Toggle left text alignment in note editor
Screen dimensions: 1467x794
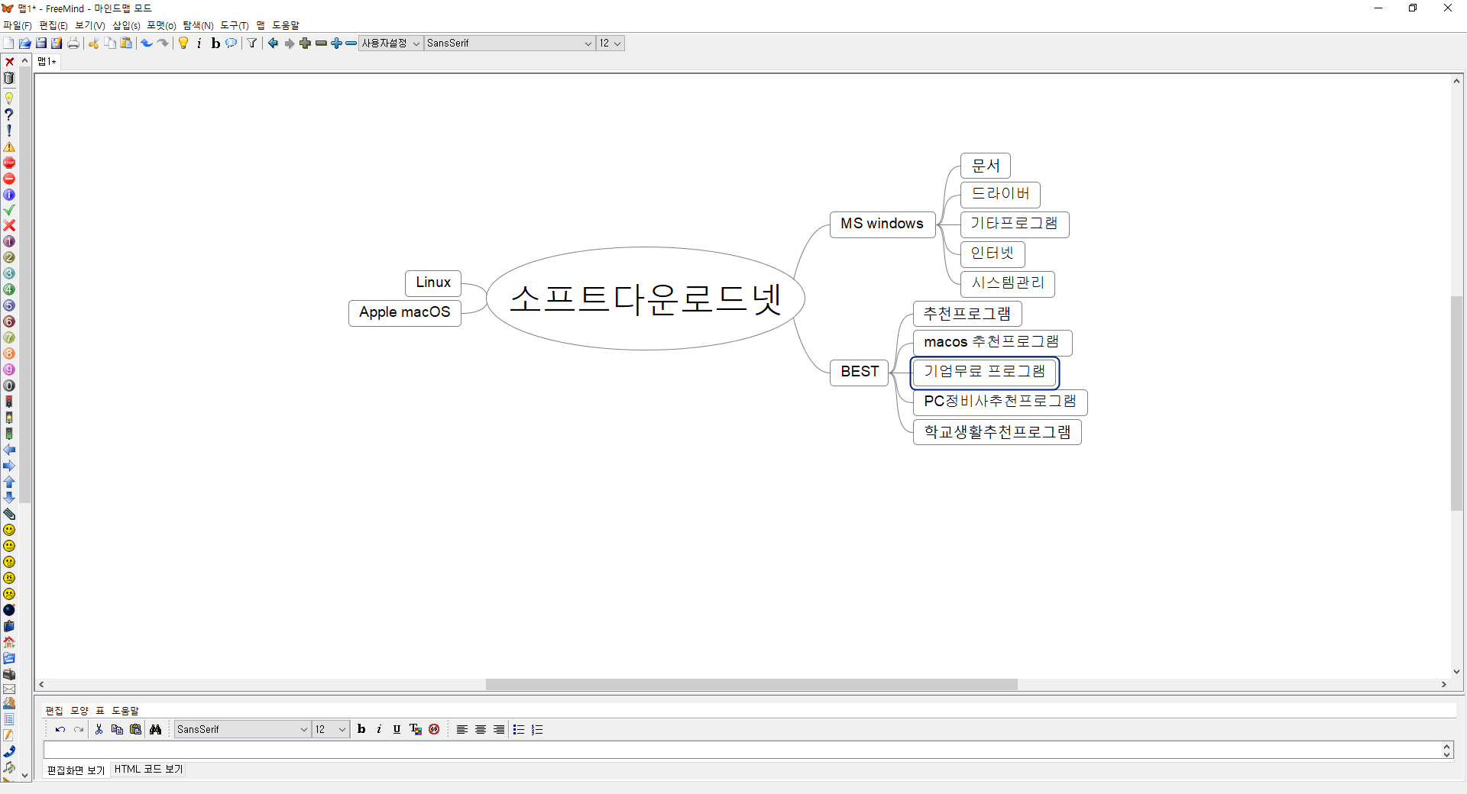pyautogui.click(x=462, y=730)
